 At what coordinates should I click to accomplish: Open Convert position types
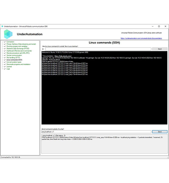point(14,62)
